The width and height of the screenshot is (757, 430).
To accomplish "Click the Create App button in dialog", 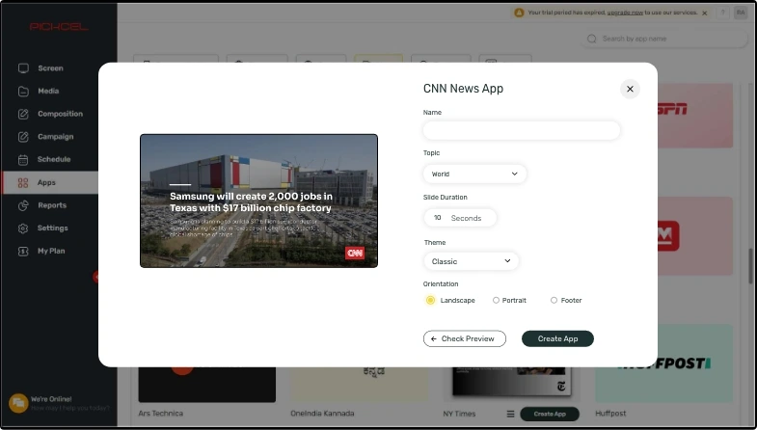I will point(557,338).
